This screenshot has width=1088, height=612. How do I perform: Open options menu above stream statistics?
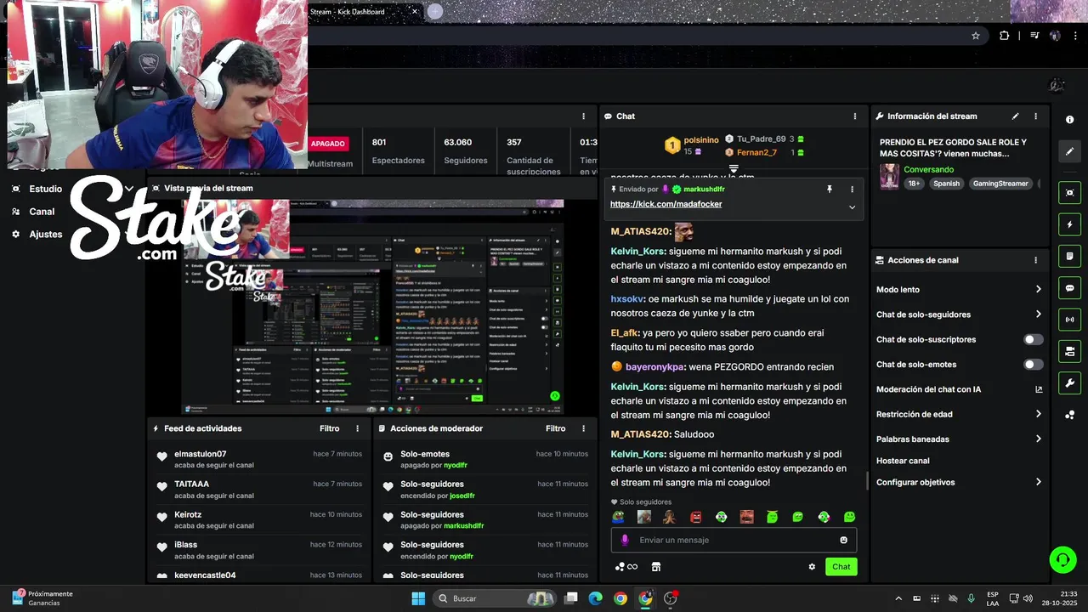click(x=583, y=116)
